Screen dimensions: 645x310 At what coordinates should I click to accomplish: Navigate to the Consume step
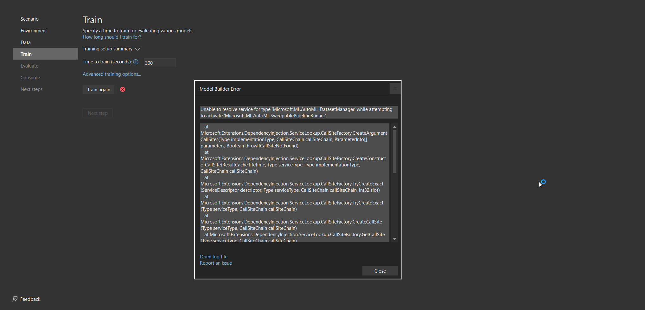click(x=30, y=77)
